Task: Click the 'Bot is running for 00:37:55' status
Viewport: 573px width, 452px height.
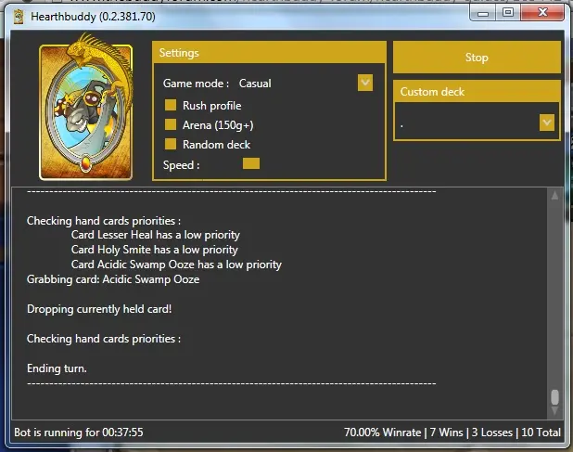Action: (x=79, y=433)
